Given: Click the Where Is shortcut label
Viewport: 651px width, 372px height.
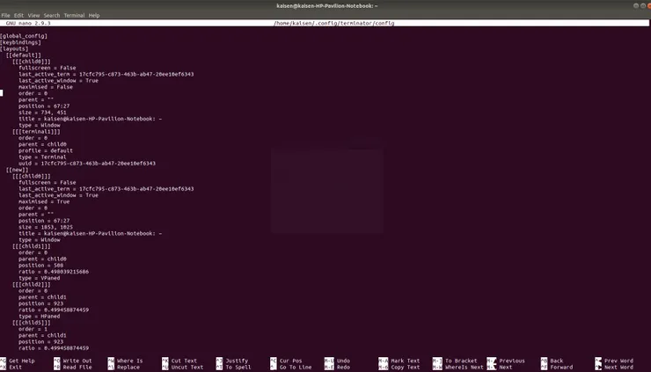Looking at the screenshot, I should (x=129, y=361).
